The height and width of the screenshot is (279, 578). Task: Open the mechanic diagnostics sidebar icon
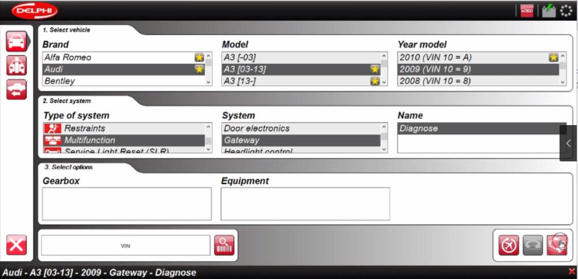coord(16,65)
